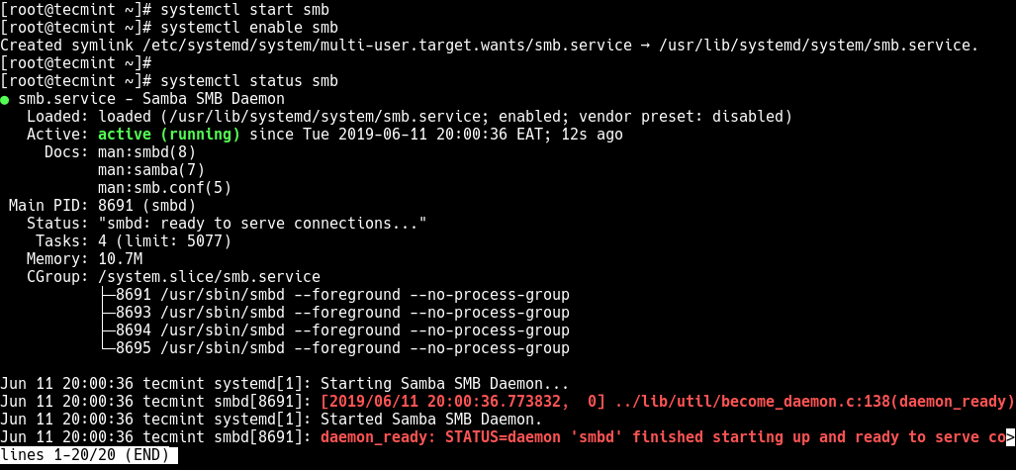Click the 'lines 1-20/20 (END)' pager status
Screen dimensions: 1016x470
pyautogui.click(x=89, y=455)
